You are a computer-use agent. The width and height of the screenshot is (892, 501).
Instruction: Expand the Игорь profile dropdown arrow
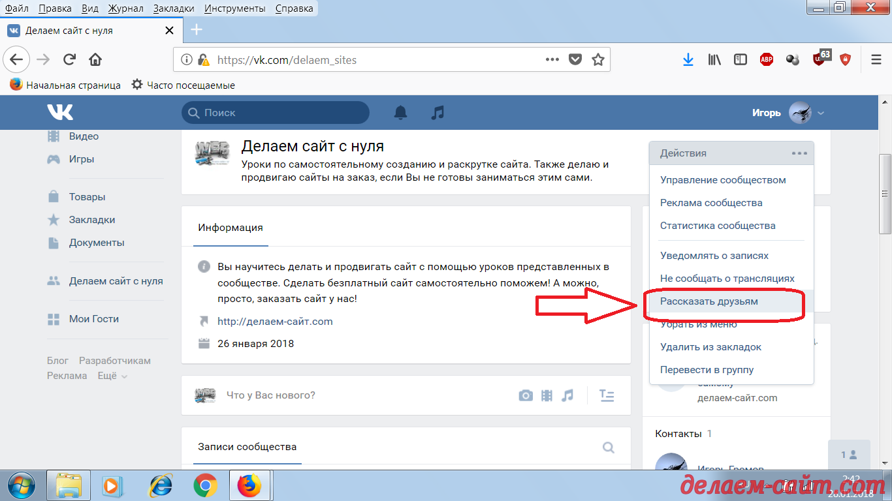click(821, 113)
